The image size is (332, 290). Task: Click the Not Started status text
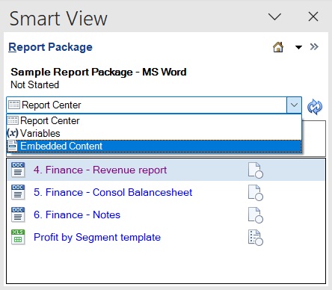[35, 84]
